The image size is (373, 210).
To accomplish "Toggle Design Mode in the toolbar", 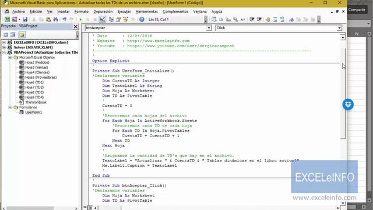I will 103,19.
